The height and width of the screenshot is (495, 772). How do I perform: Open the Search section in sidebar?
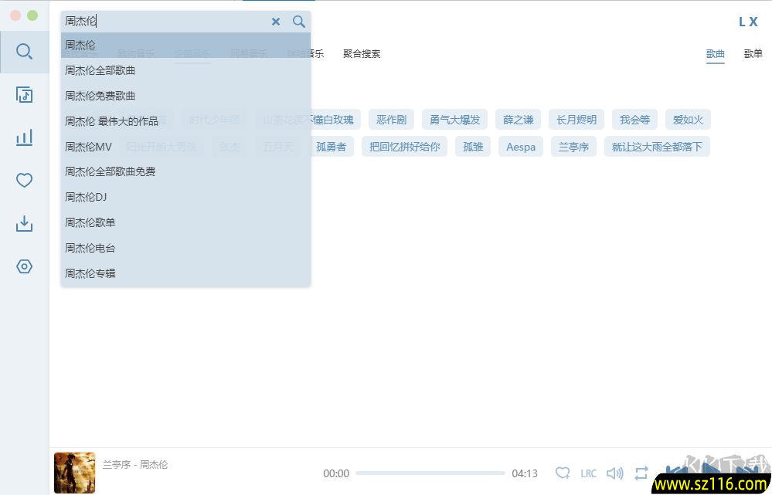tap(24, 52)
